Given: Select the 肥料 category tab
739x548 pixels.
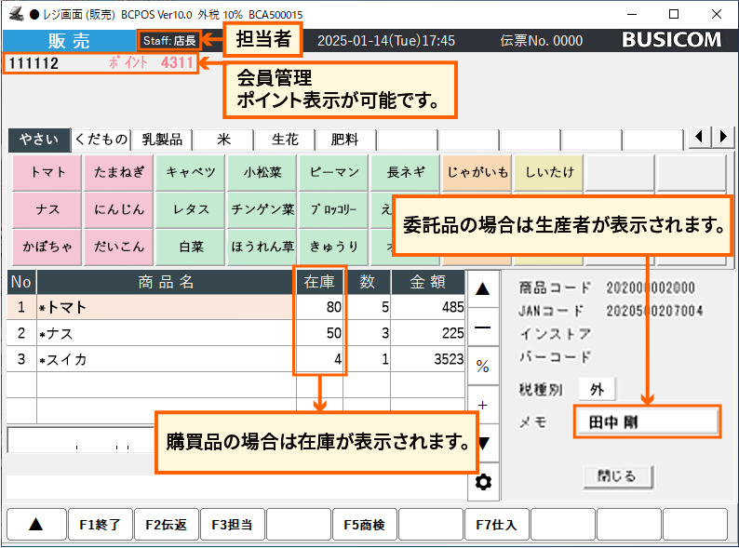Looking at the screenshot, I should point(343,140).
